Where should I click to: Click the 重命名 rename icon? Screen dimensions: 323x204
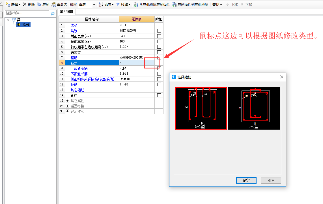tap(53, 5)
